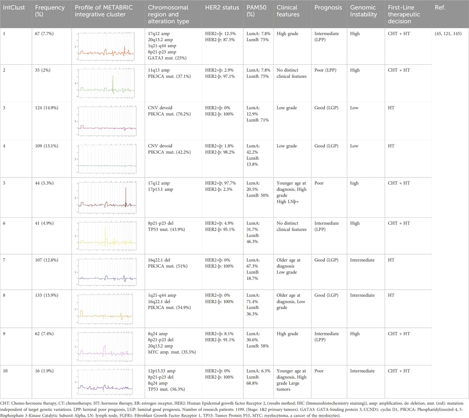Select '1q21-q44 amp' in the IntClust 8 row
This screenshot has width=469, height=418.
pyautogui.click(x=162, y=295)
